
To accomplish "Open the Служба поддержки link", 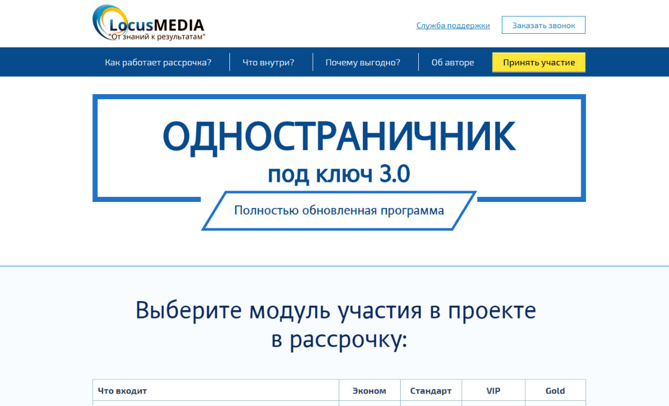I will [453, 25].
